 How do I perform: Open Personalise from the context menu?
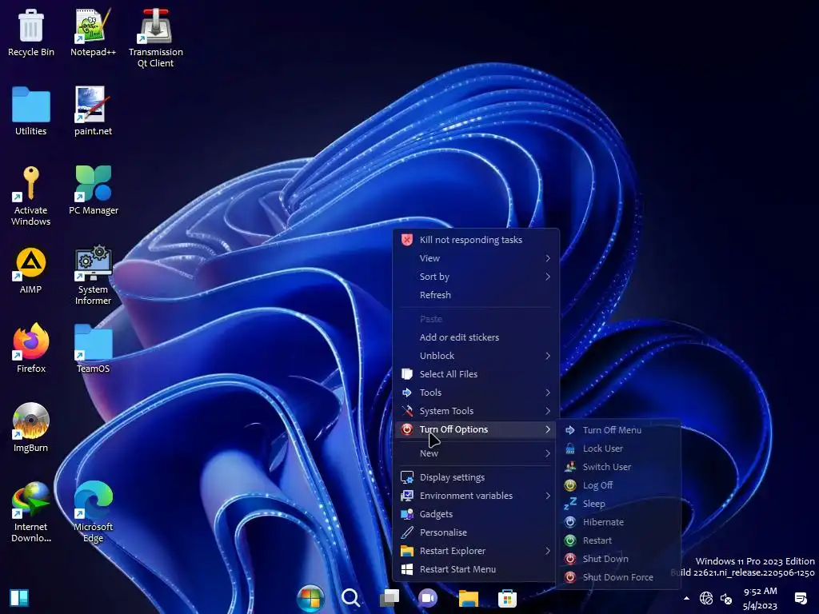[476, 532]
